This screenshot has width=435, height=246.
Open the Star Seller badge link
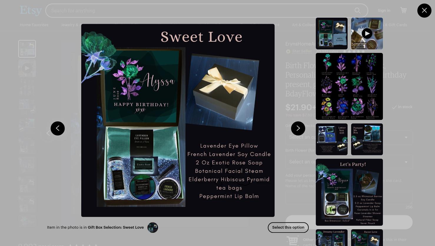click(x=302, y=51)
